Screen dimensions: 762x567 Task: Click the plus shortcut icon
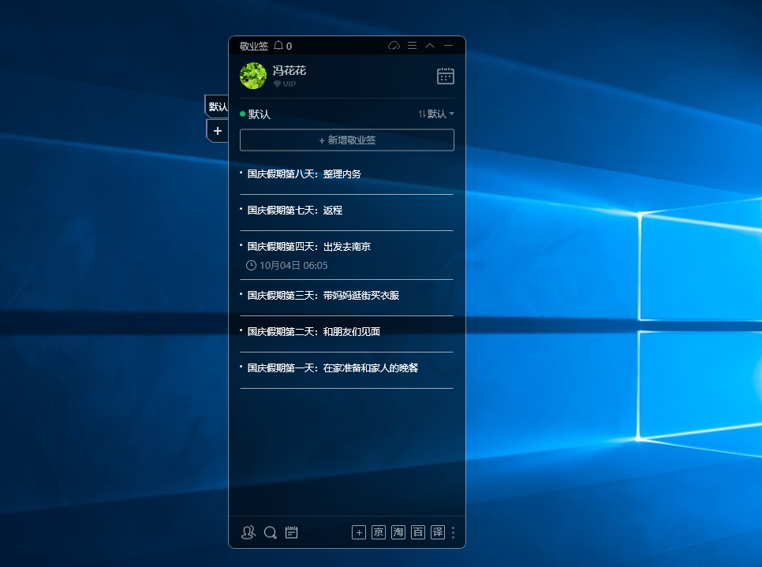[359, 532]
